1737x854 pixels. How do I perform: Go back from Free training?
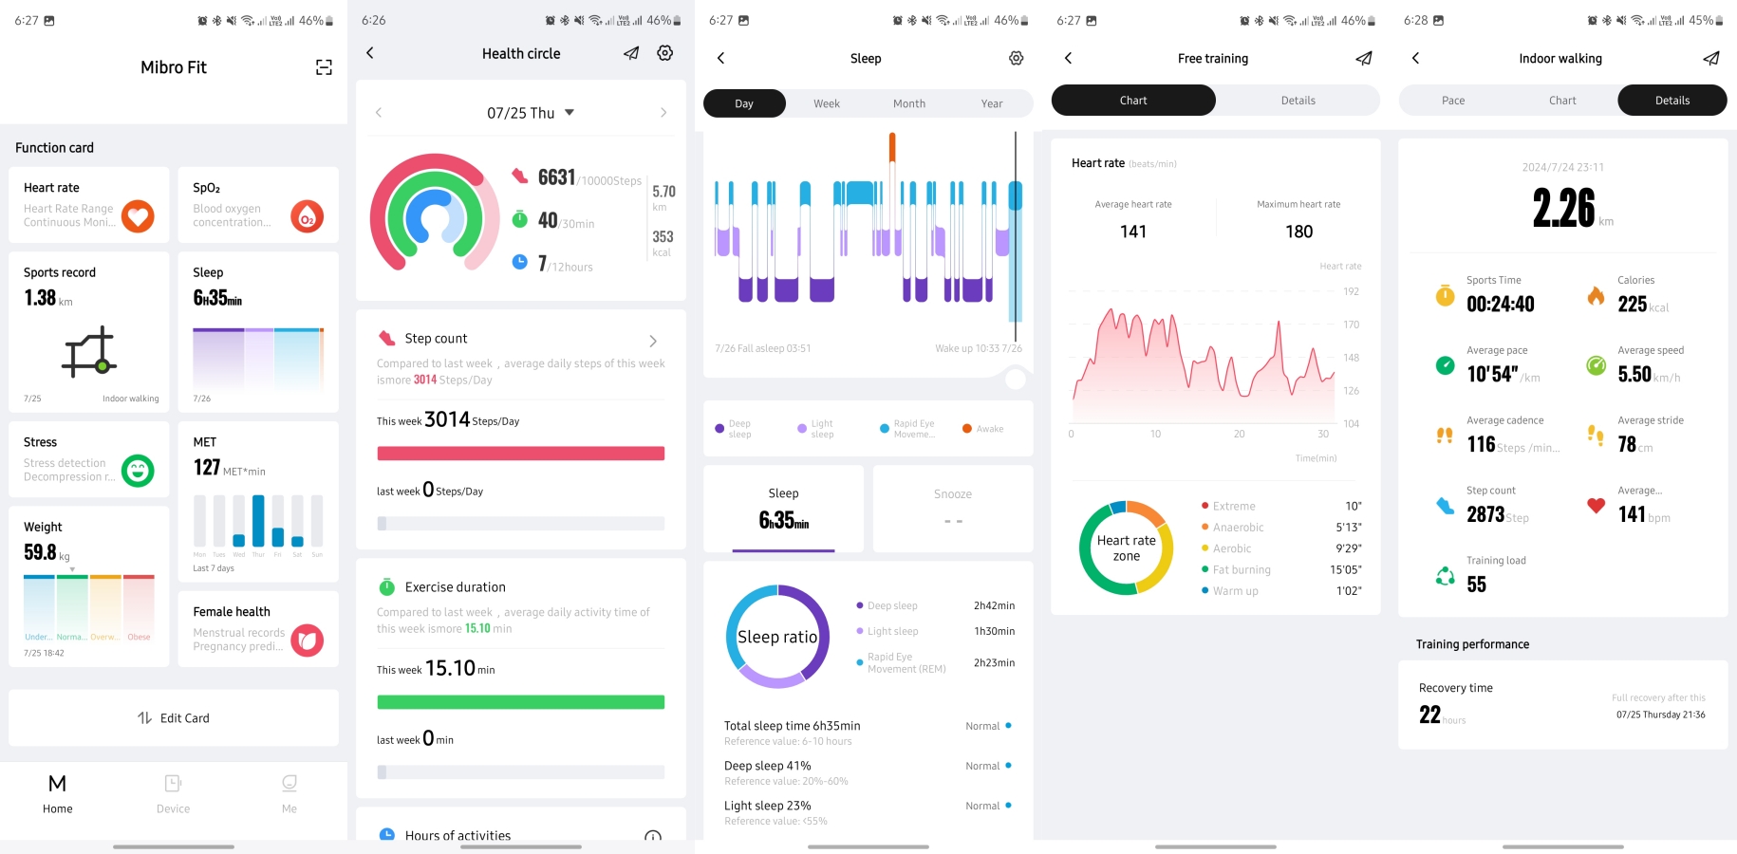(x=1068, y=58)
